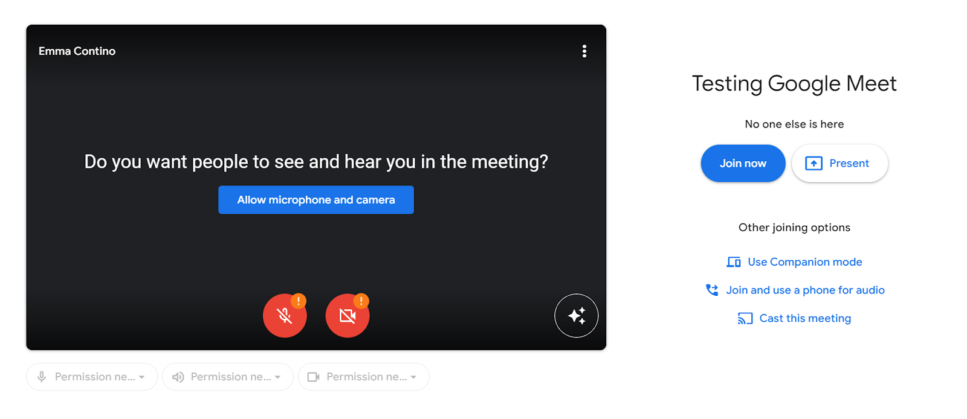Click the cast screen icon
Viewport: 967px width, 419px height.
745,318
